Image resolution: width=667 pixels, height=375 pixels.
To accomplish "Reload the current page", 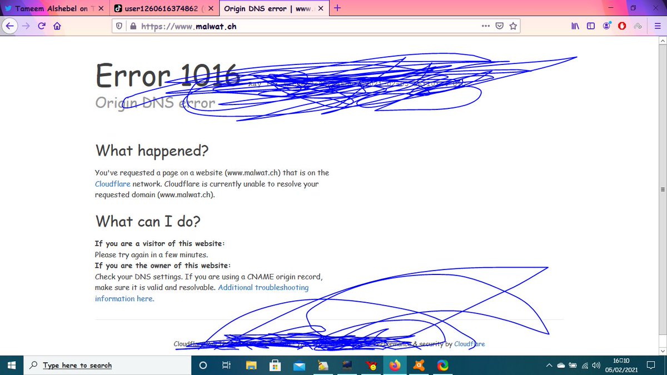I will tap(41, 26).
